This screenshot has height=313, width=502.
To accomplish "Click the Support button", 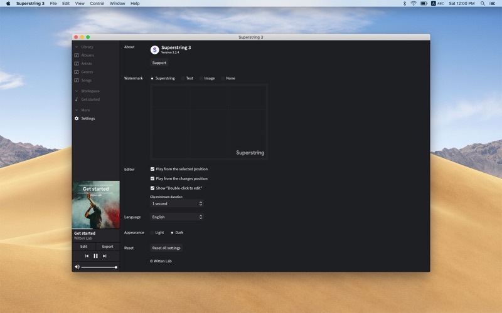I will [159, 63].
